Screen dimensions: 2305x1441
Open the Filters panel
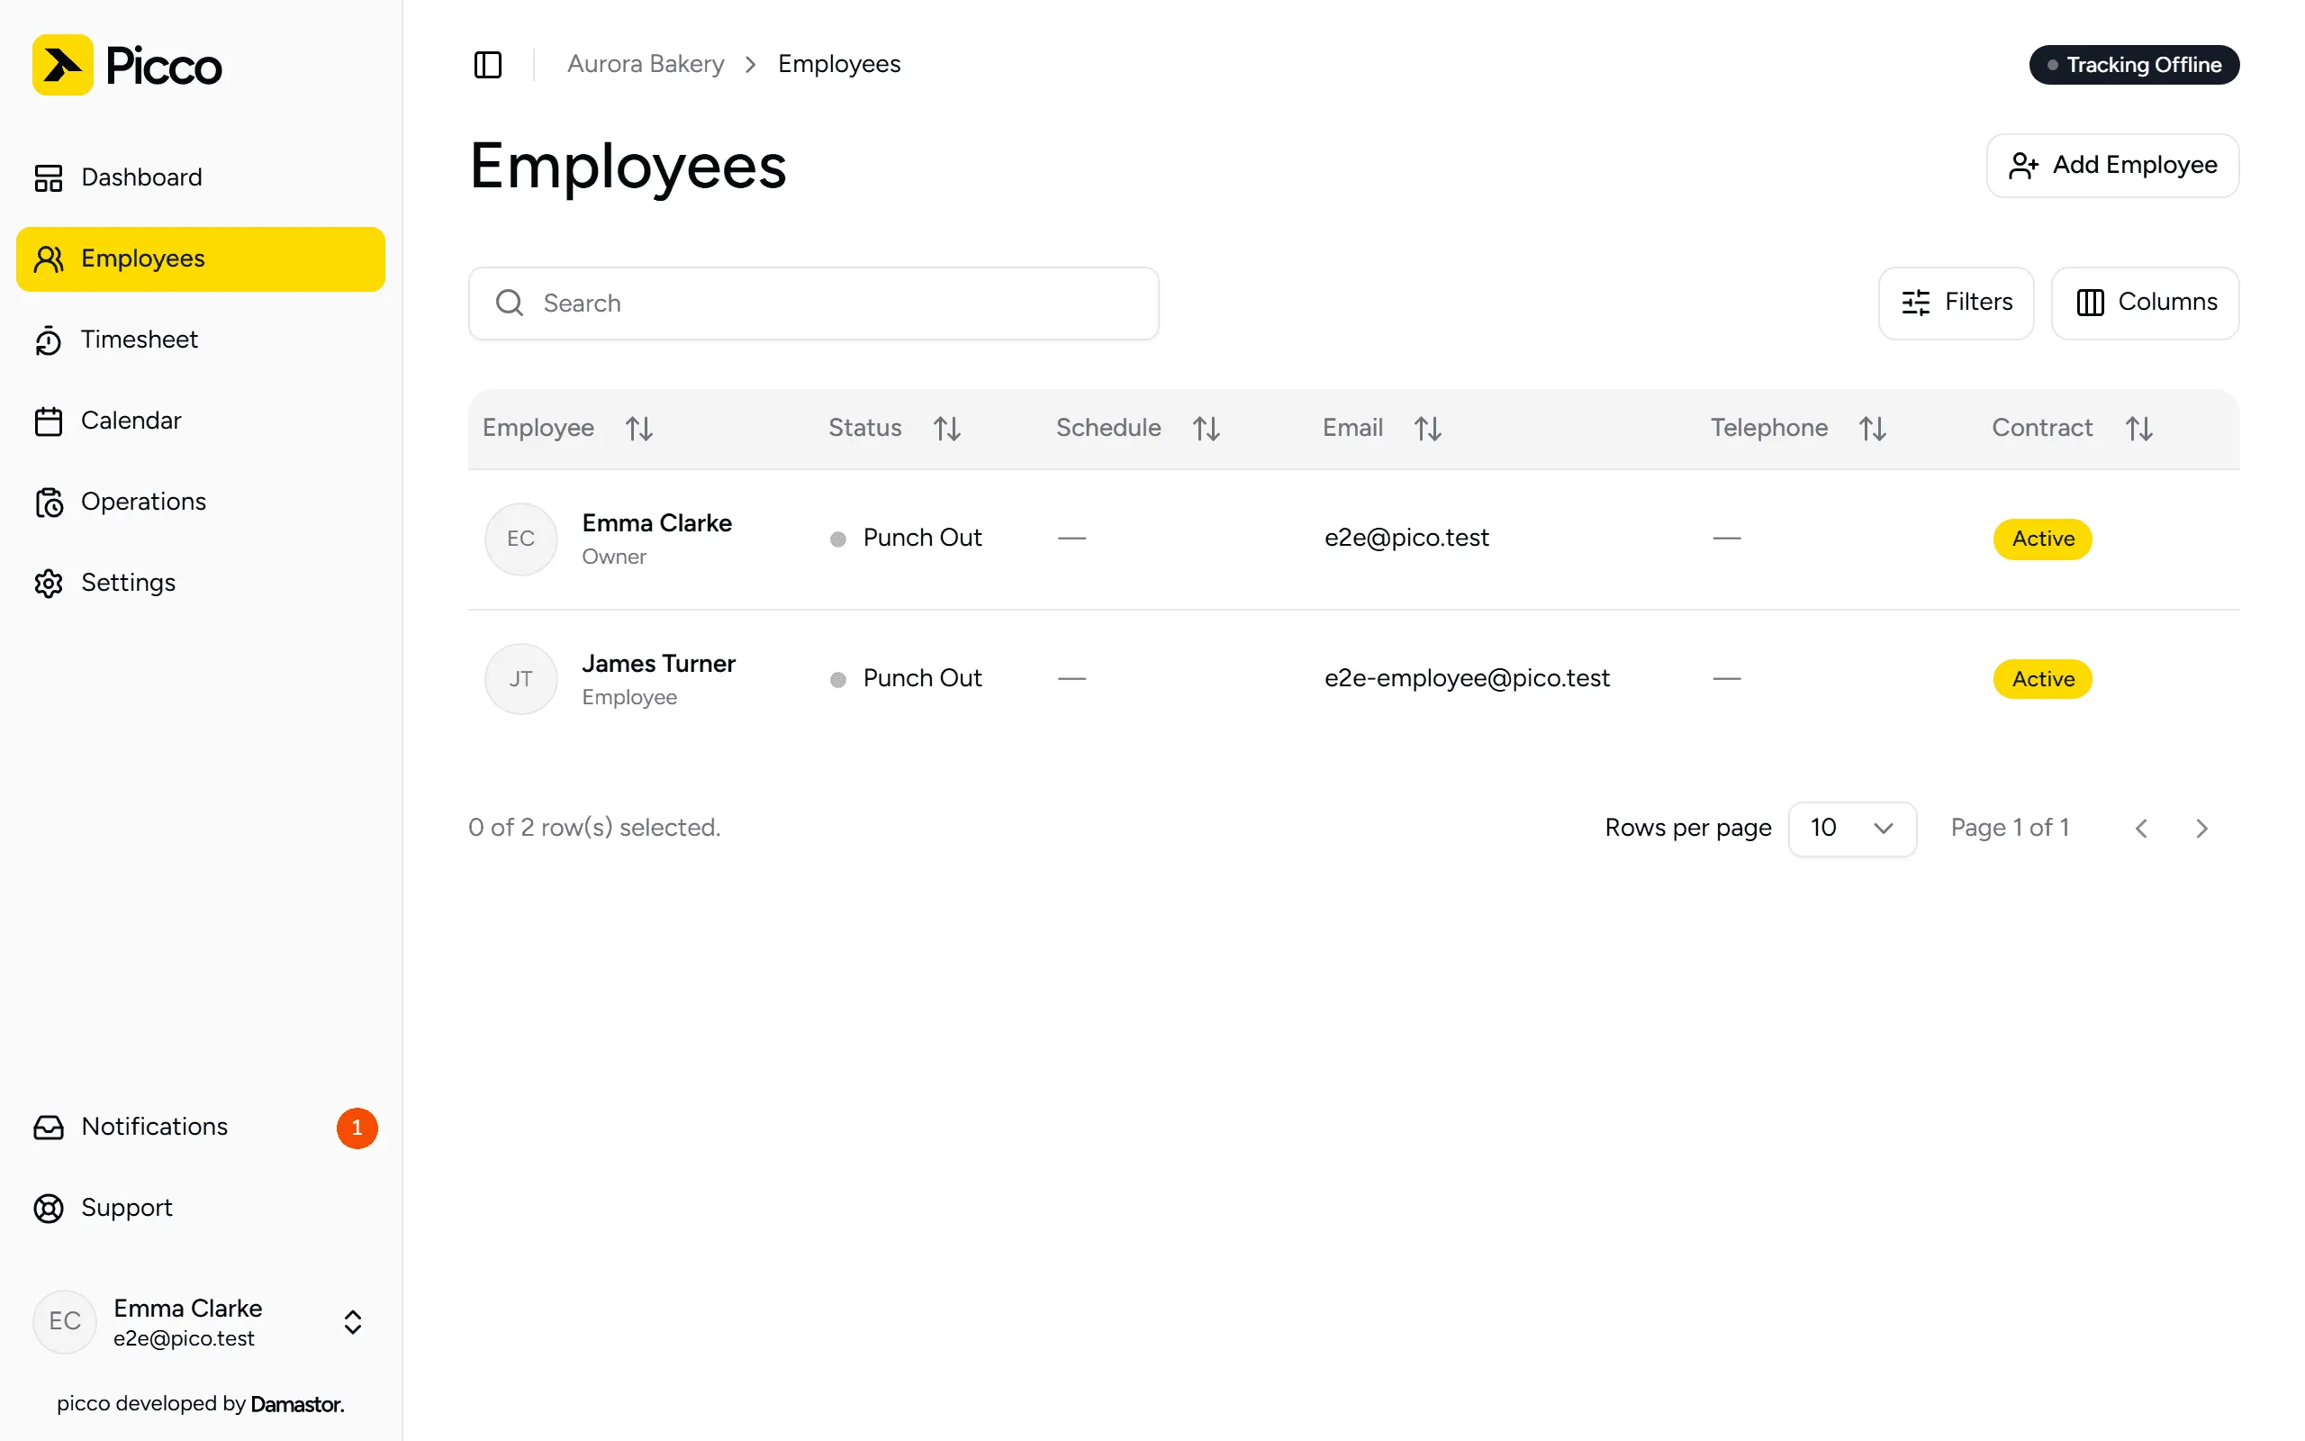(1956, 302)
